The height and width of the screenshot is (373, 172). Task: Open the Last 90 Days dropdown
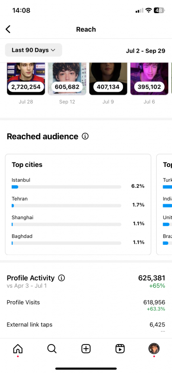coord(34,50)
